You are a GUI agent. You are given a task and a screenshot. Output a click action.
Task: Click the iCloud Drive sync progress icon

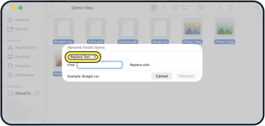(x=37, y=93)
